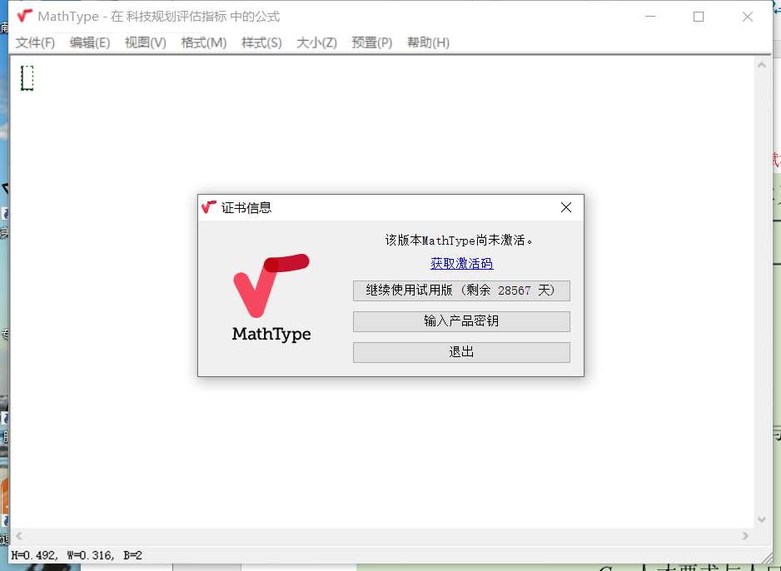Open the 编辑(E) menu
Screen dimensions: 781x571
pos(90,42)
